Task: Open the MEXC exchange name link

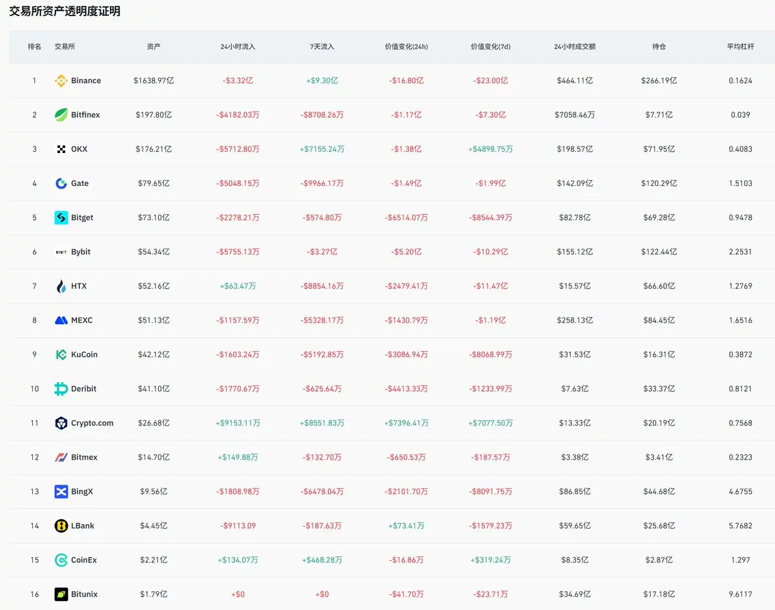Action: pyautogui.click(x=82, y=320)
